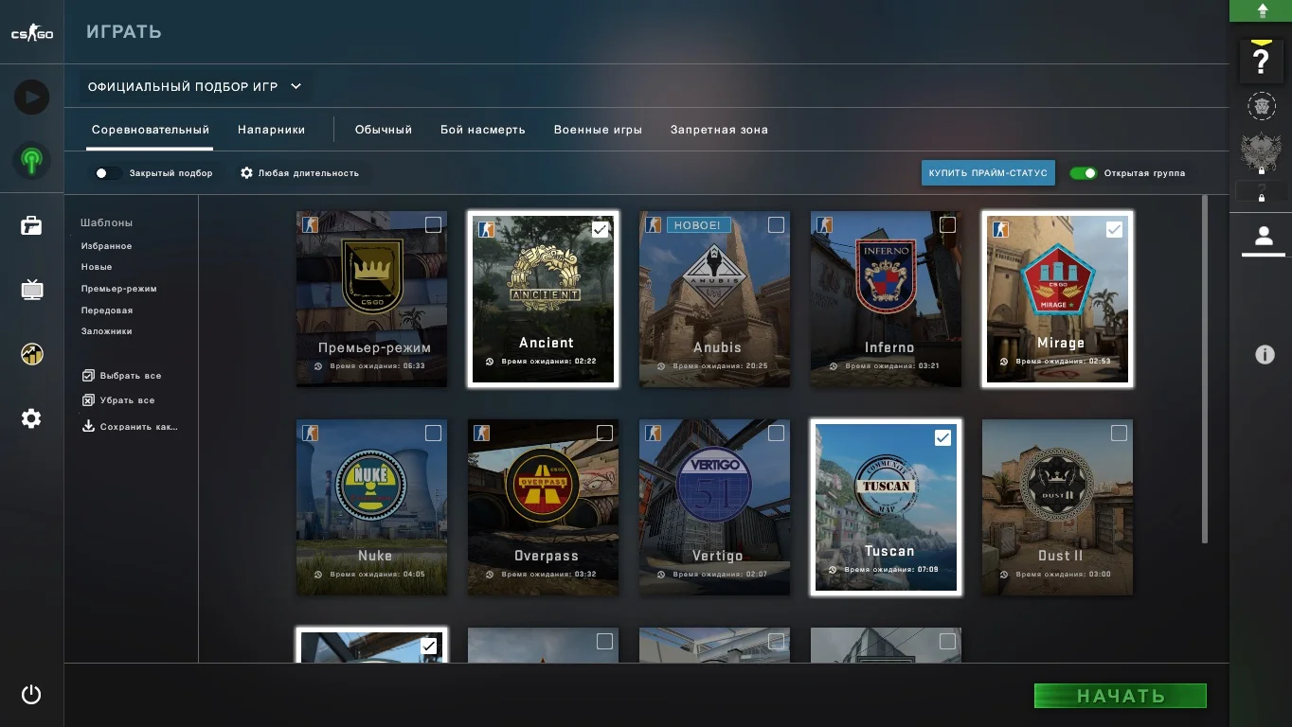Click the info icon on right panel

point(1265,355)
